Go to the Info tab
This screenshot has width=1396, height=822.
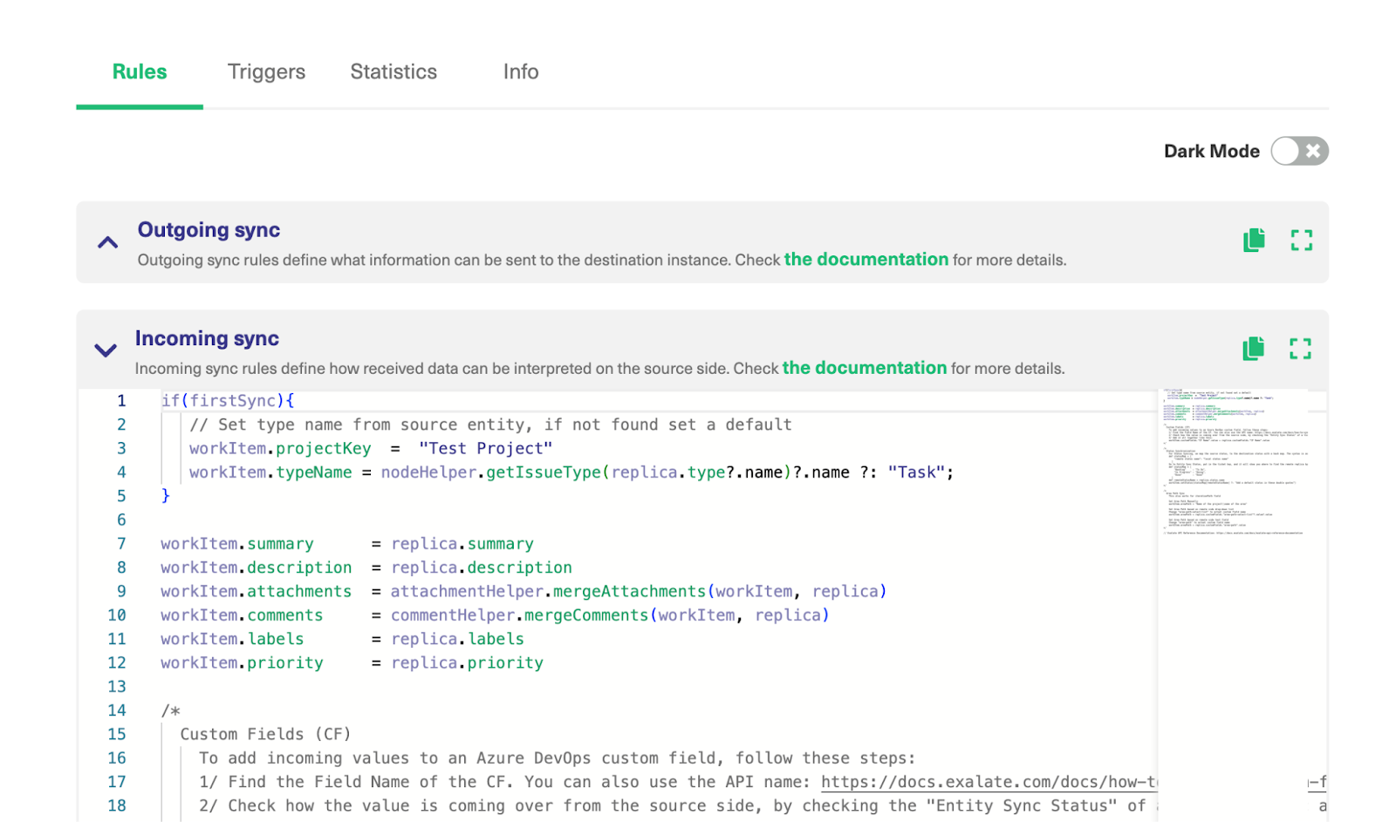coord(520,71)
